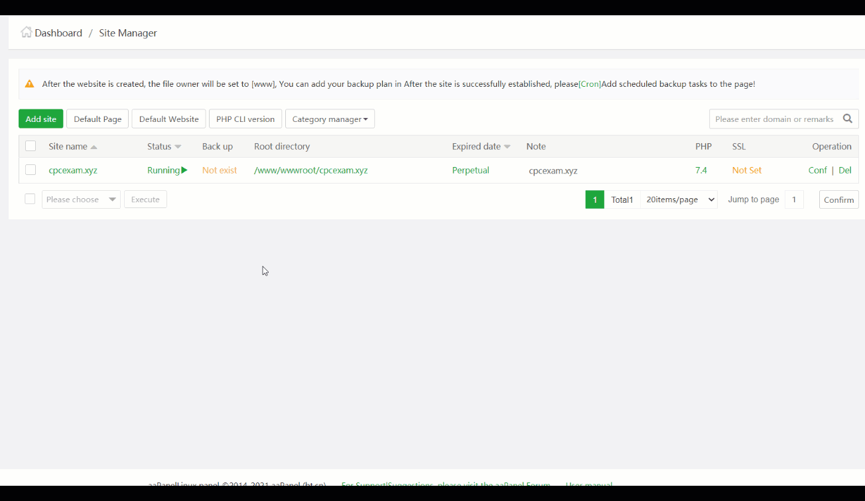Screen dimensions: 865x501
Task: Sort by Site name column arrow
Action: coord(94,146)
